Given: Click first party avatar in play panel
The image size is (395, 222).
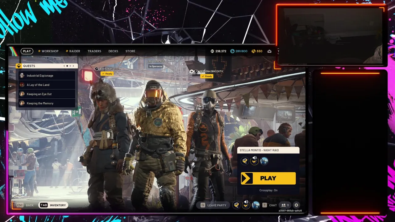Looking at the screenshot, I should click(245, 161).
